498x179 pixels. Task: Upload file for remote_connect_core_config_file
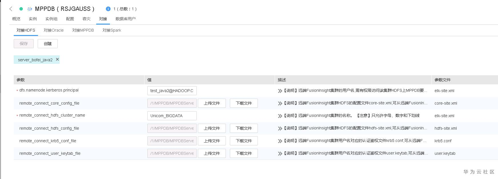point(212,103)
